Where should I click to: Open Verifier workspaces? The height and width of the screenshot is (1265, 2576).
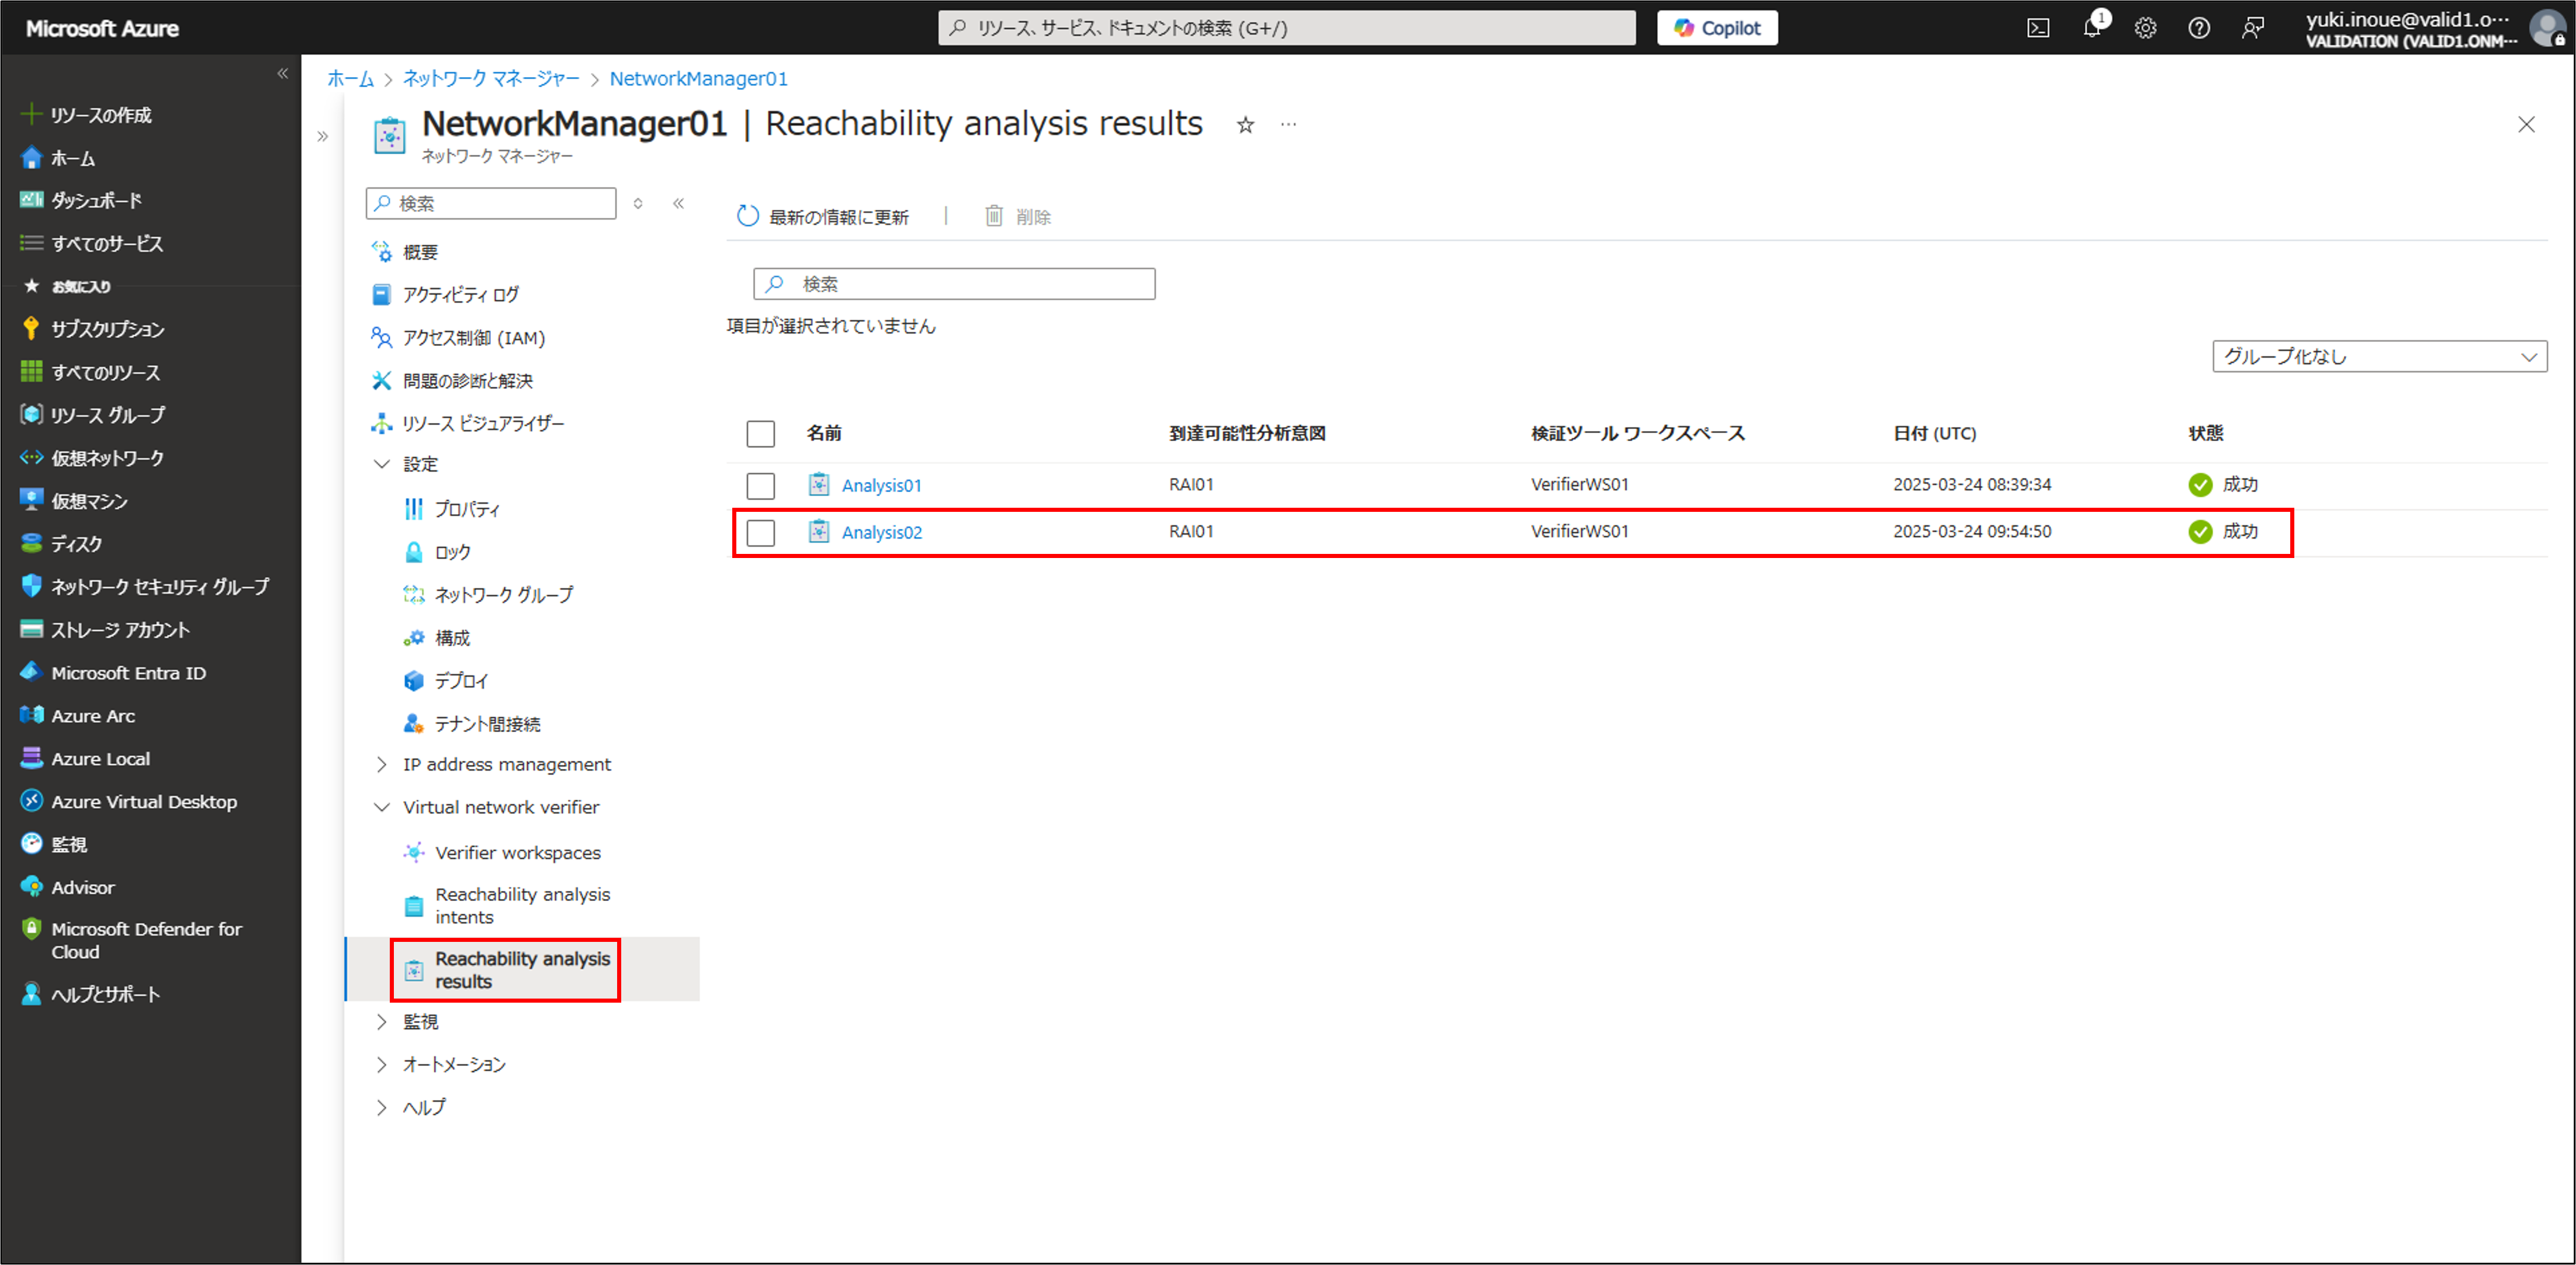(x=502, y=853)
